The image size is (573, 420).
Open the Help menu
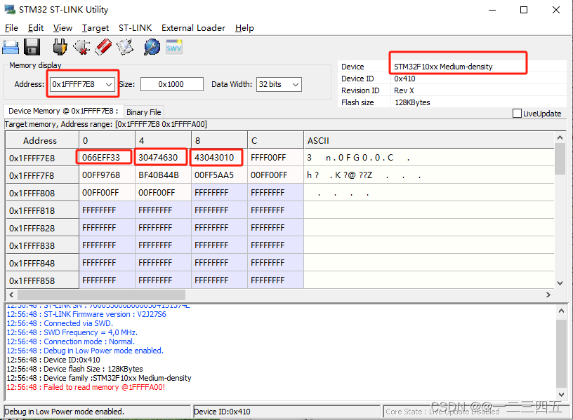pos(244,28)
